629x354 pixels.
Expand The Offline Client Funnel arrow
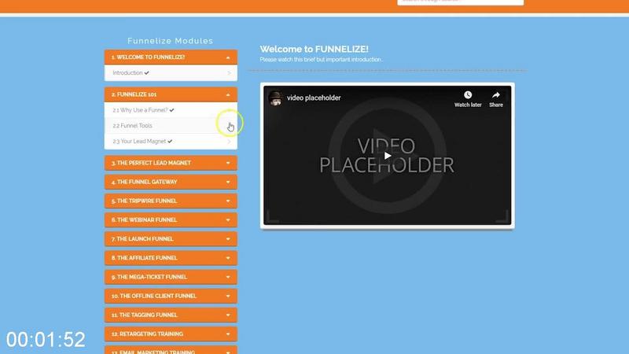click(x=228, y=297)
